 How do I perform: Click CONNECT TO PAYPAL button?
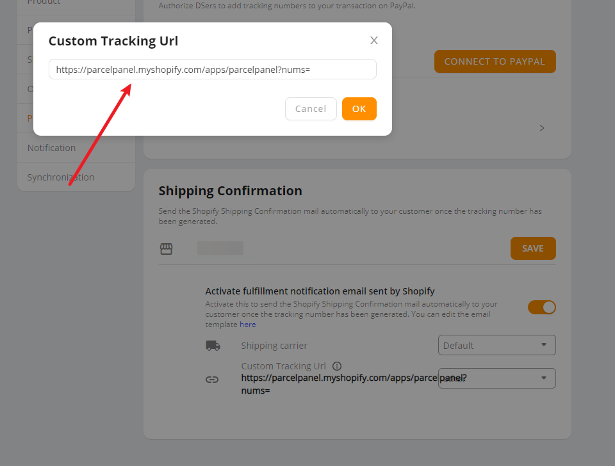point(495,61)
